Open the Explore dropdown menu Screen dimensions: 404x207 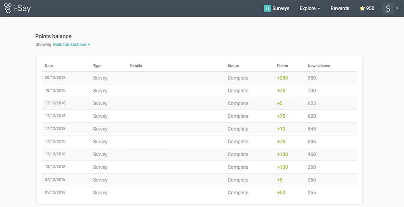[310, 8]
